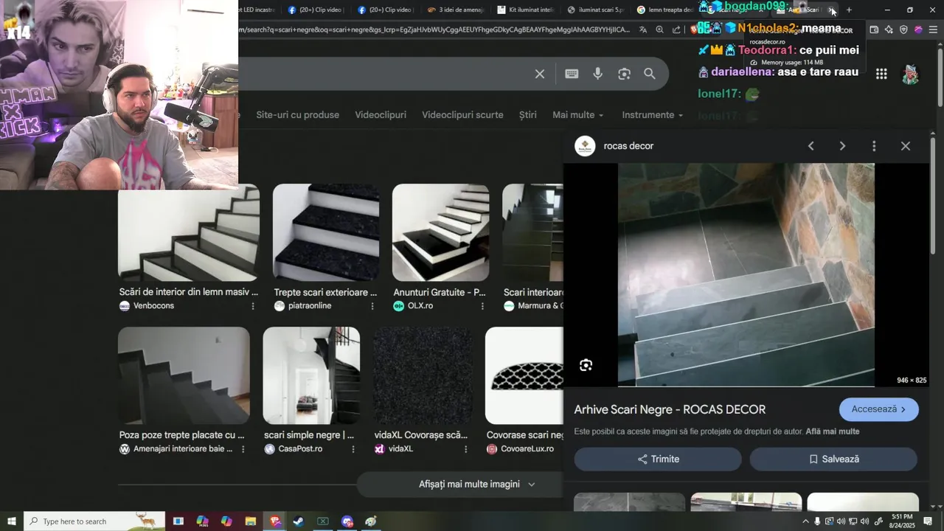The height and width of the screenshot is (531, 944).
Task: Switch to the '3 idei de amenaj' browser tab
Action: [455, 10]
